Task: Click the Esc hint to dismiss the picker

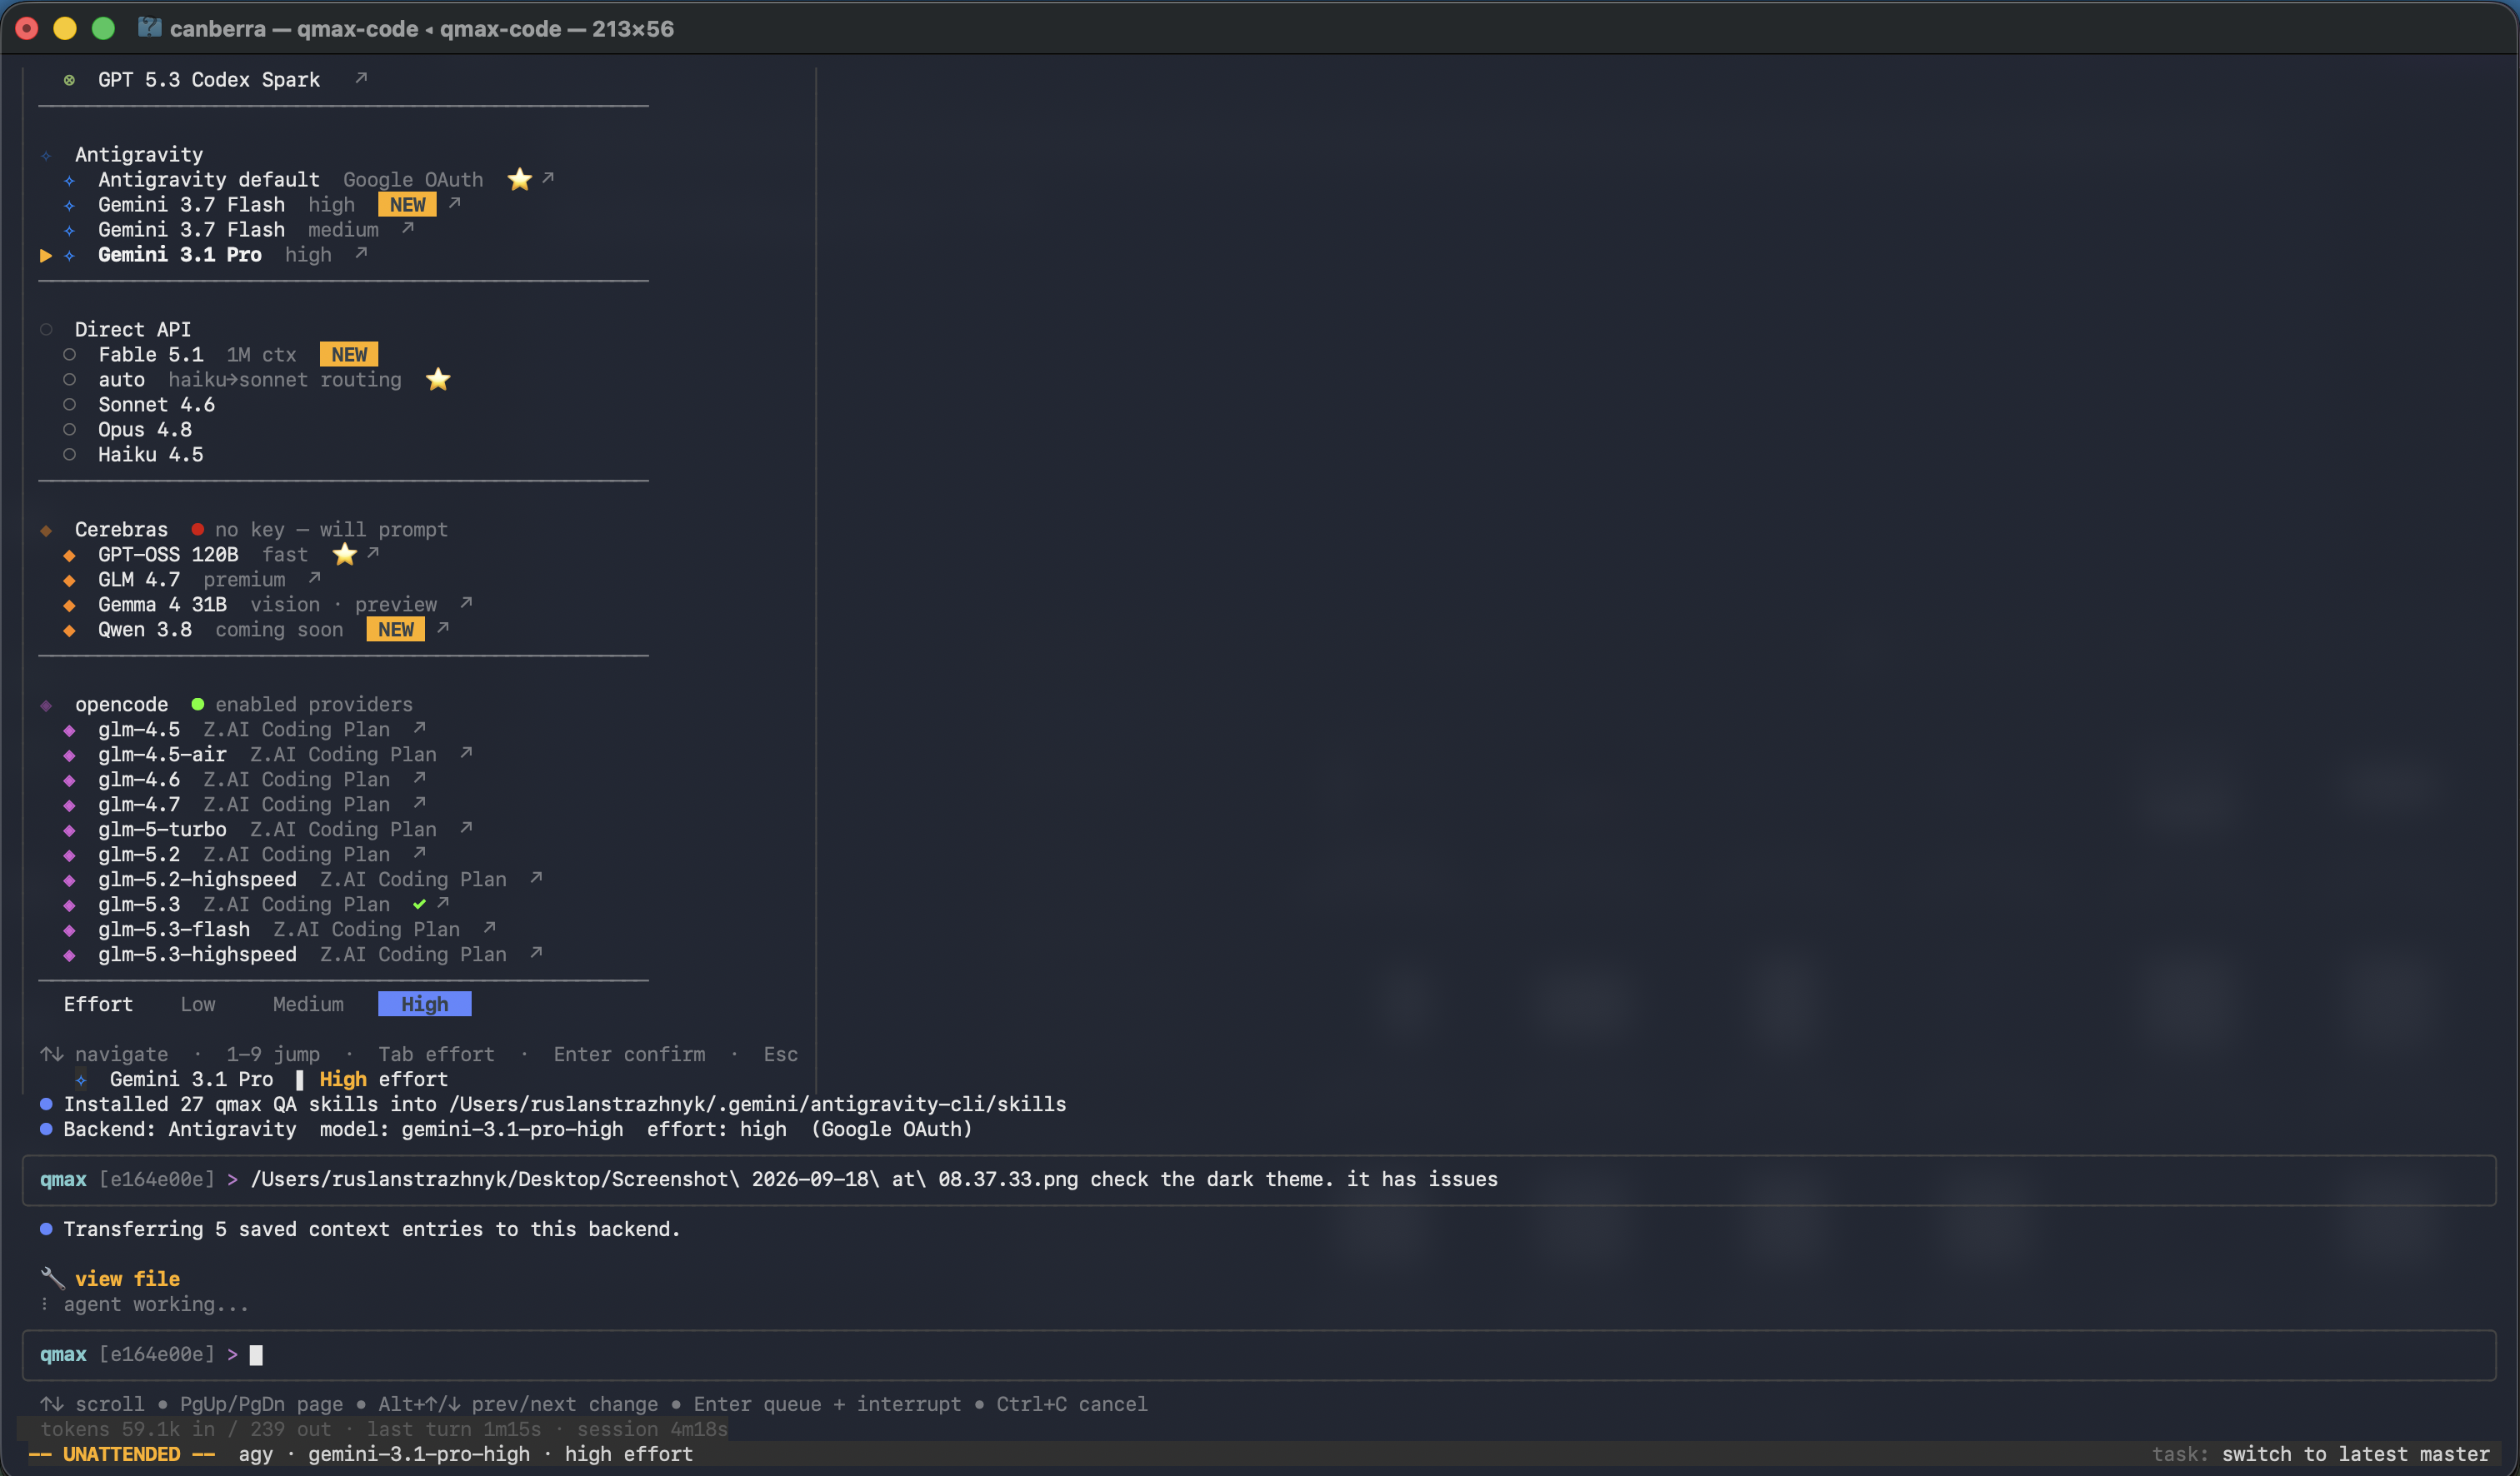Action: pos(780,1054)
